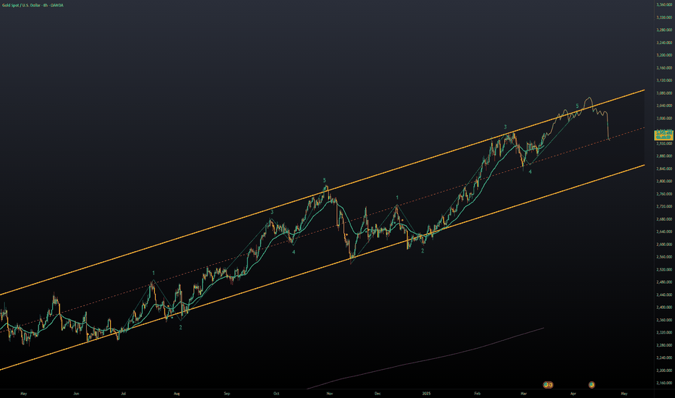Image resolution: width=675 pixels, height=398 pixels.
Task: Click the 2,800.000 price axis label
Action: coord(664,181)
